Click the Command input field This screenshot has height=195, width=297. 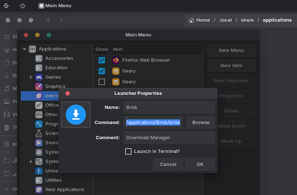coord(153,123)
